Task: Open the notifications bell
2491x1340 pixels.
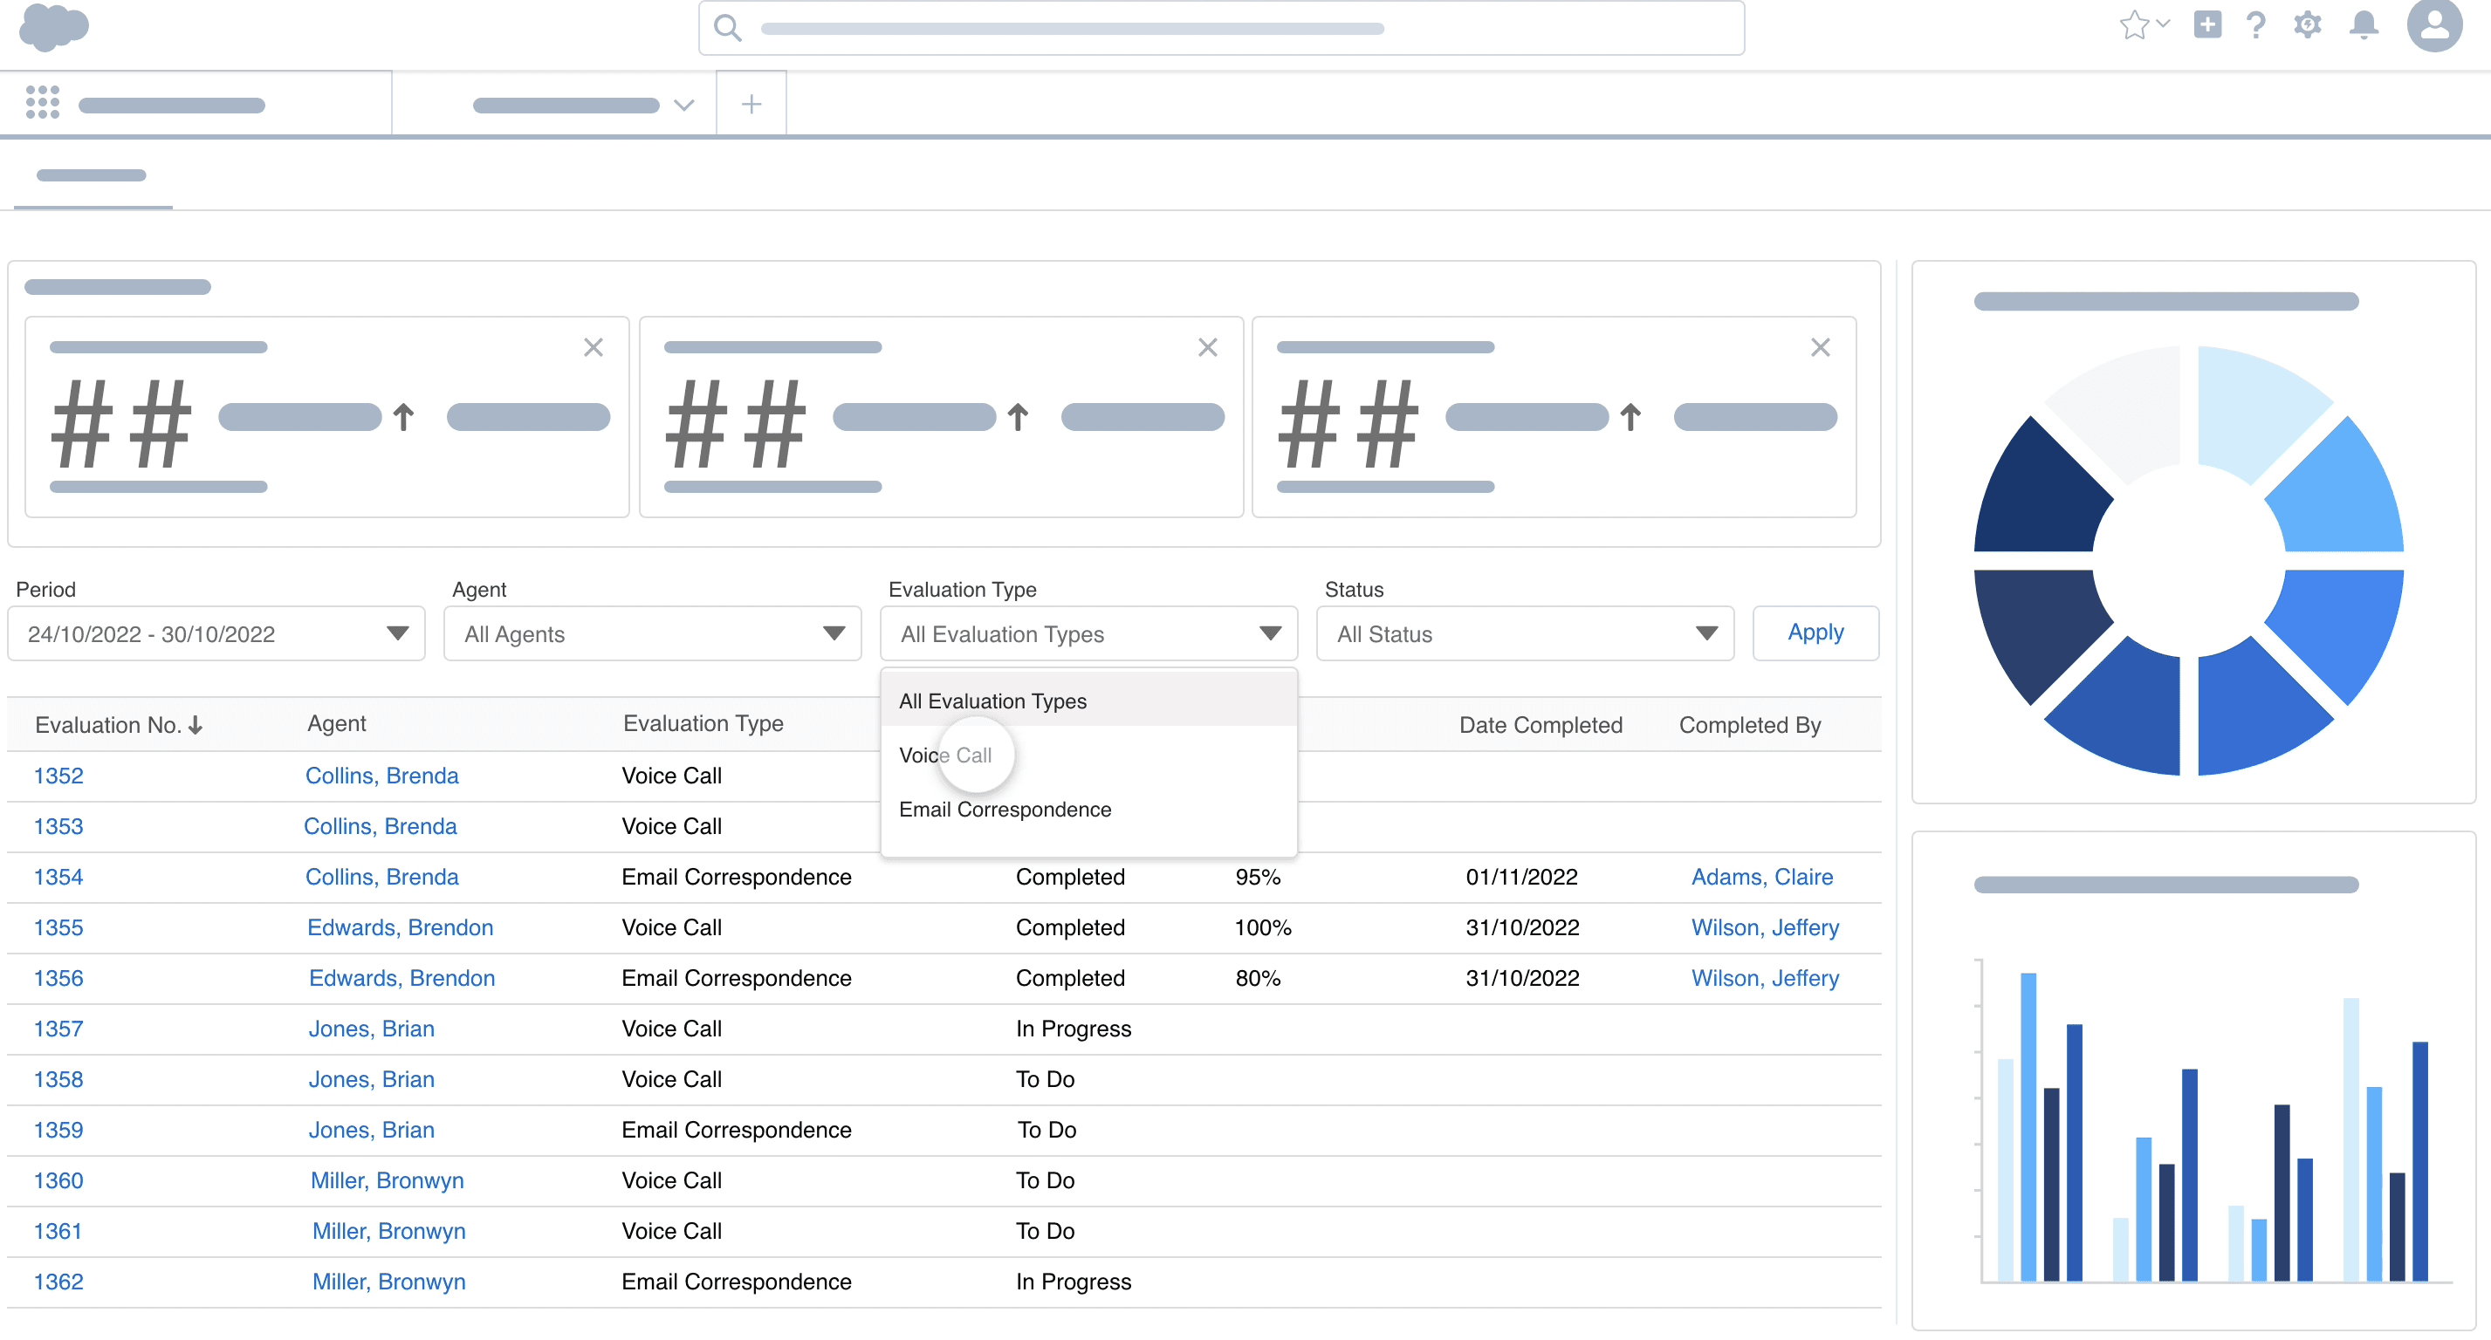Action: pos(2364,25)
